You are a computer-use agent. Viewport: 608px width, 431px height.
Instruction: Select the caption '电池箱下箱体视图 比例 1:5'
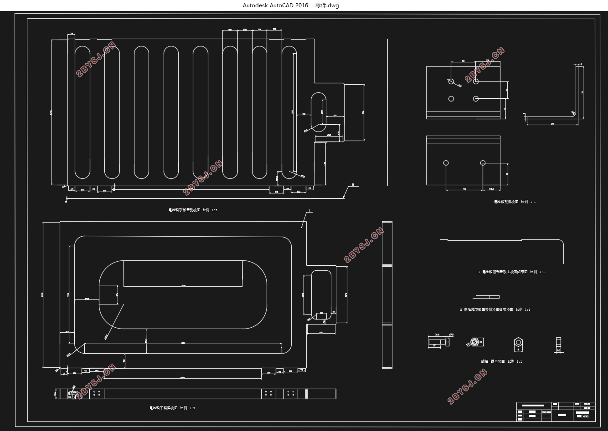tap(172, 408)
